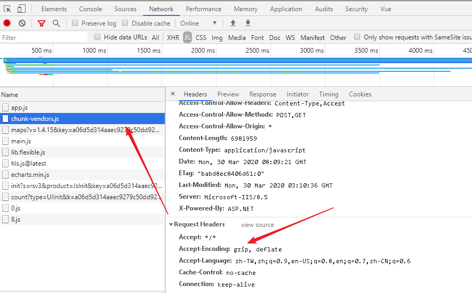
Task: Switch to the Response tab
Action: (x=263, y=94)
